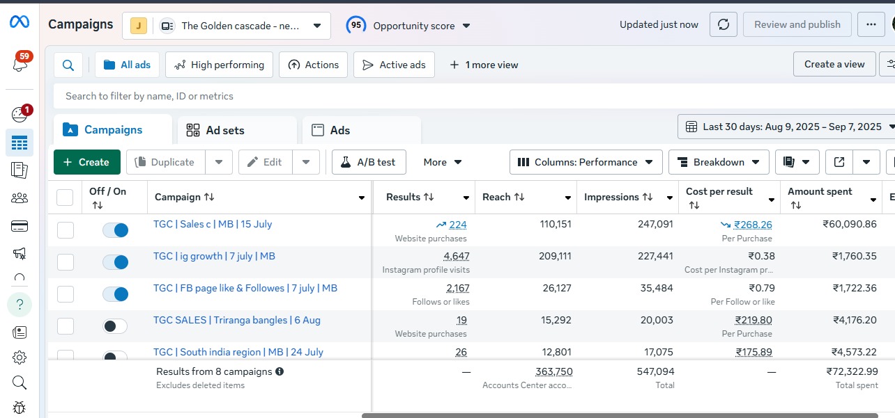Expand the Opportunity score dropdown arrow
This screenshot has width=895, height=418.
pos(466,26)
